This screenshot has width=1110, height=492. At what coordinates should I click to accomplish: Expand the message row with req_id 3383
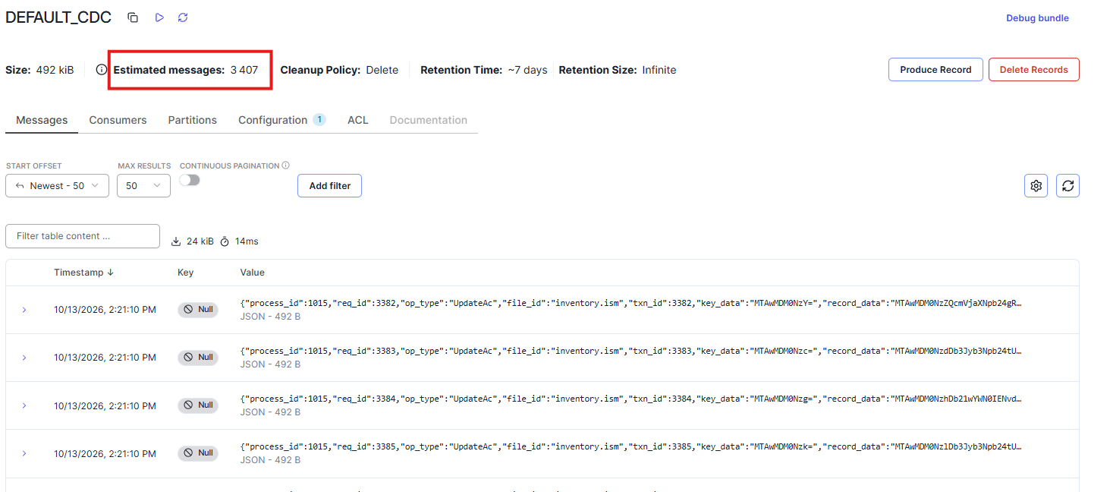pyautogui.click(x=24, y=358)
